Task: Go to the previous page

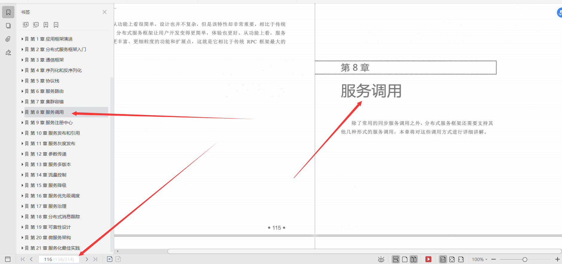Action: click(x=31, y=259)
